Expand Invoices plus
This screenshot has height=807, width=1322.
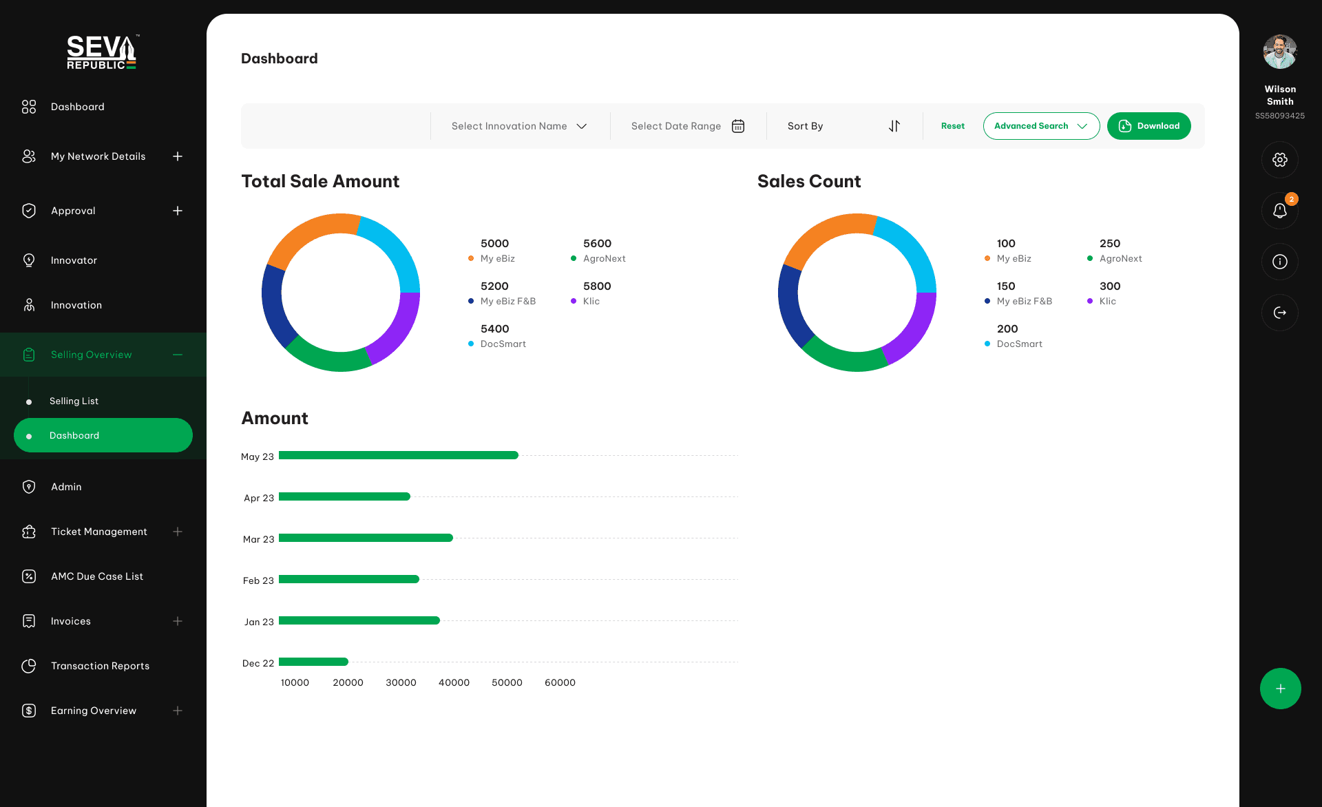178,621
